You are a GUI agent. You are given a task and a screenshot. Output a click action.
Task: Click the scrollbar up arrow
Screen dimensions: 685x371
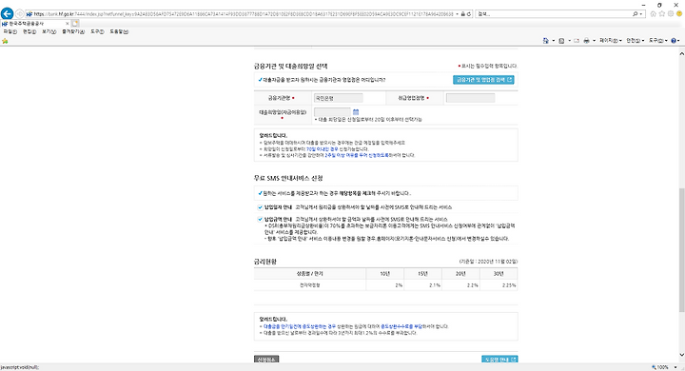point(681,53)
